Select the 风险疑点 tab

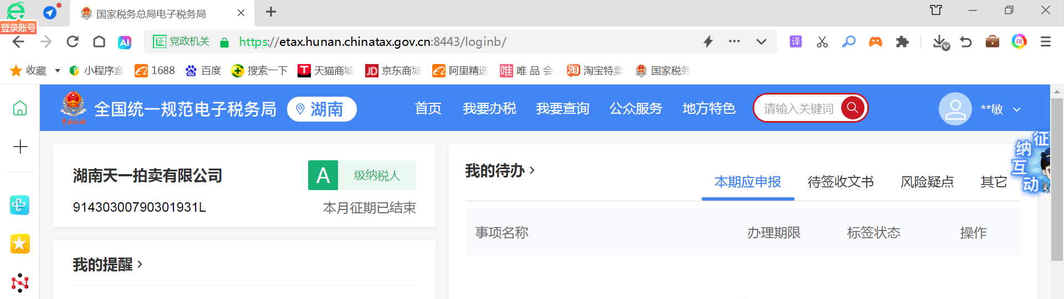click(x=927, y=182)
